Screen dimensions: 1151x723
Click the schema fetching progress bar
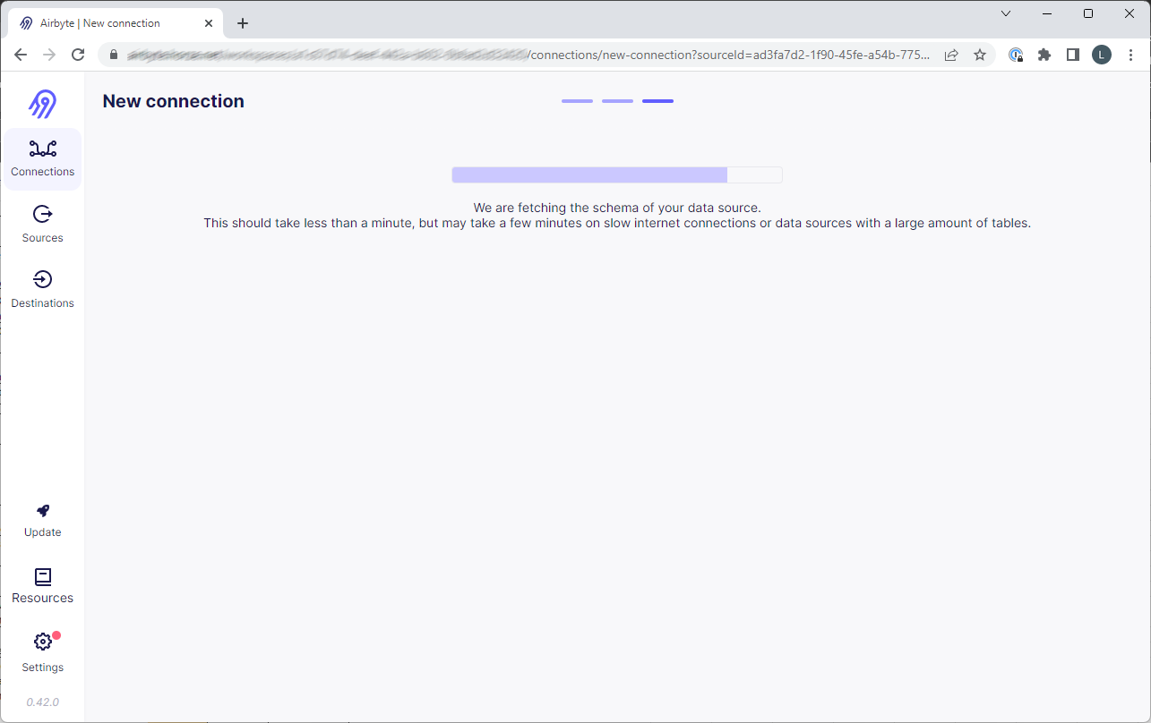pyautogui.click(x=616, y=174)
